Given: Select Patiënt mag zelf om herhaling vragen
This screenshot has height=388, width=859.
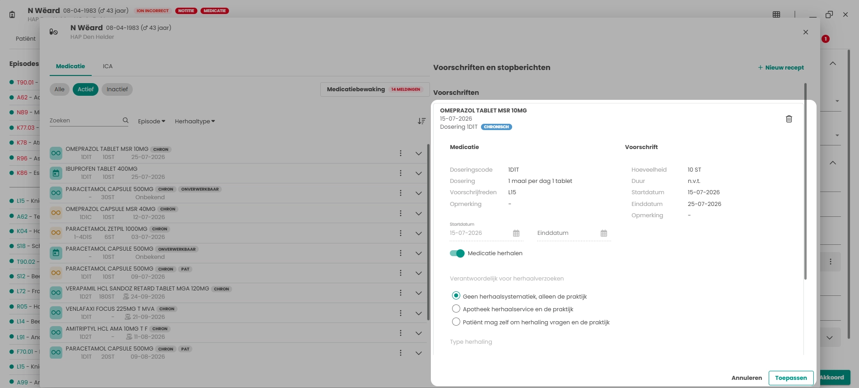Looking at the screenshot, I should pyautogui.click(x=456, y=322).
